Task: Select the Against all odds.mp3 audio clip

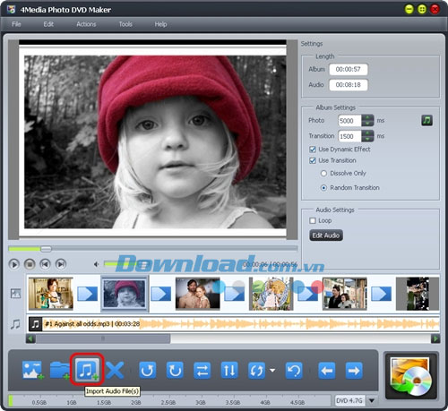Action: (234, 324)
